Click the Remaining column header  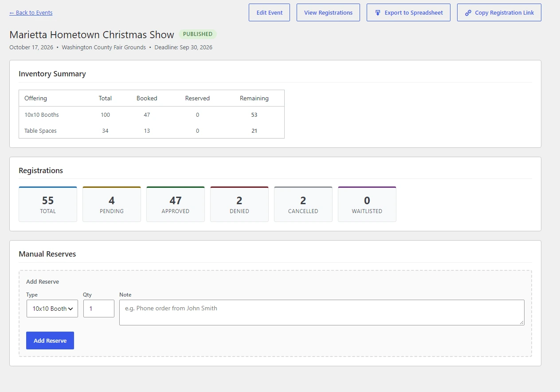click(254, 98)
